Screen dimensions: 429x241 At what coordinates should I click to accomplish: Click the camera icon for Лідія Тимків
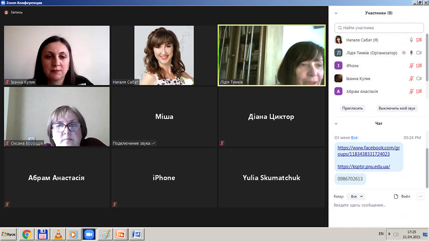419,53
